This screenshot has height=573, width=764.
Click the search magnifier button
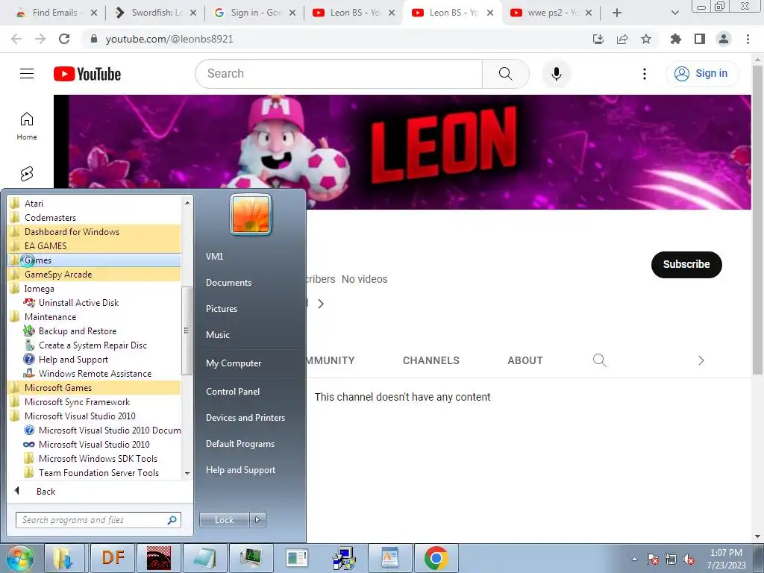[x=505, y=74]
